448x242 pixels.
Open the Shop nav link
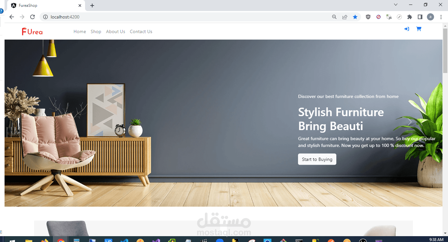click(x=96, y=31)
